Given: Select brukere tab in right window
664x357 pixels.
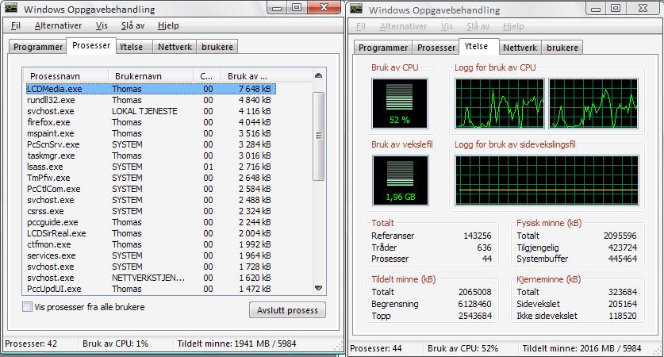Looking at the screenshot, I should pos(562,48).
